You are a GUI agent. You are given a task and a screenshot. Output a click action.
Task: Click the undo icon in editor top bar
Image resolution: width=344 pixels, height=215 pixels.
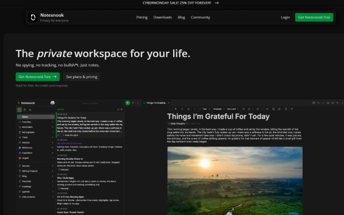click(x=318, y=103)
